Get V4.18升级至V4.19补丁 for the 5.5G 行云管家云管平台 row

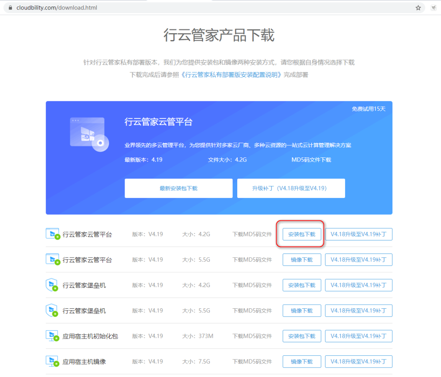tap(359, 260)
